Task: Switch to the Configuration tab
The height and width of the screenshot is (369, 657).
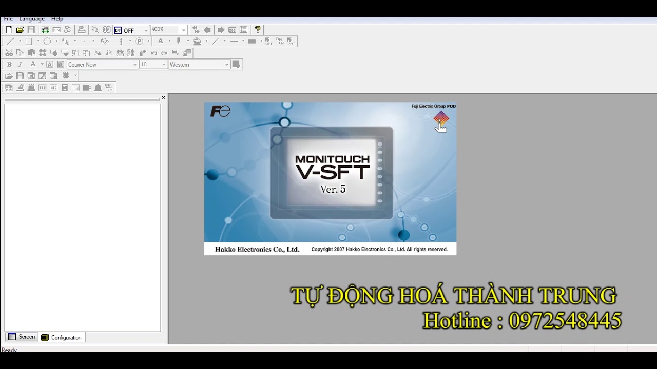Action: coord(62,337)
